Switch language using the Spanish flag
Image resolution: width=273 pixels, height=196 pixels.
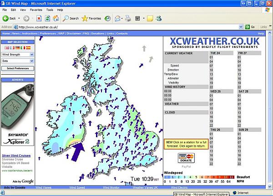28,47
